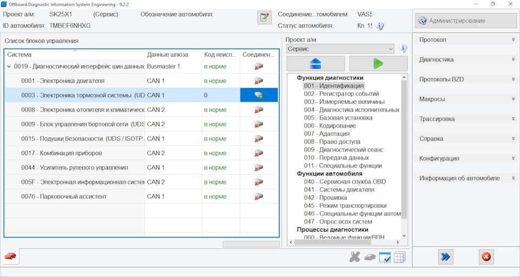Select 009 - Диагностический сеанс
Viewport: 520px width, 277px height.
(x=343, y=150)
